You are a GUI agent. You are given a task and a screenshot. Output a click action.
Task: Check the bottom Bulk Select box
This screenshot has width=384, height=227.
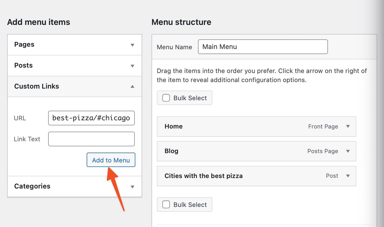point(166,204)
